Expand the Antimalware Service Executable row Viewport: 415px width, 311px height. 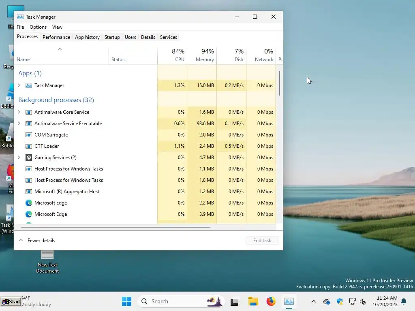pos(19,124)
